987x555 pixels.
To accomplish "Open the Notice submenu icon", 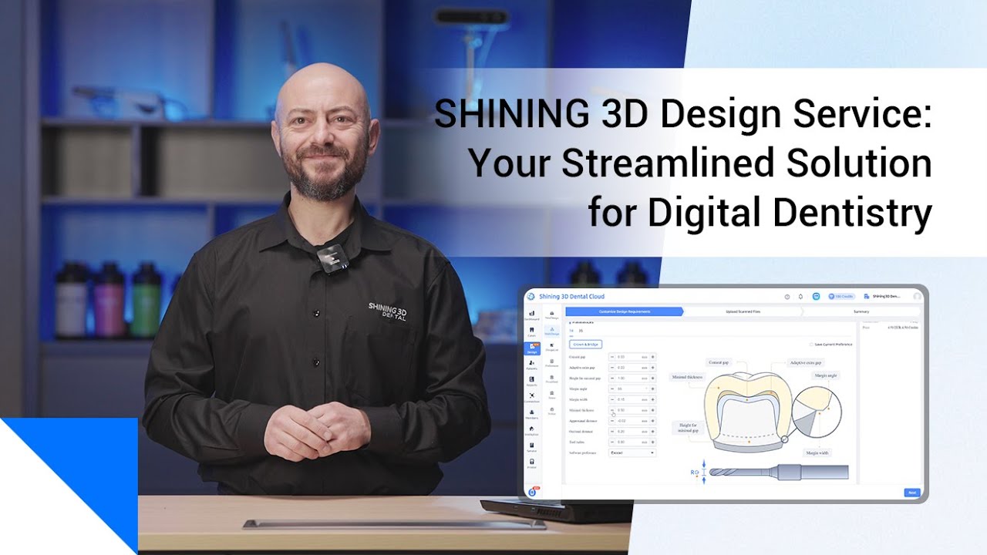I will 552,411.
